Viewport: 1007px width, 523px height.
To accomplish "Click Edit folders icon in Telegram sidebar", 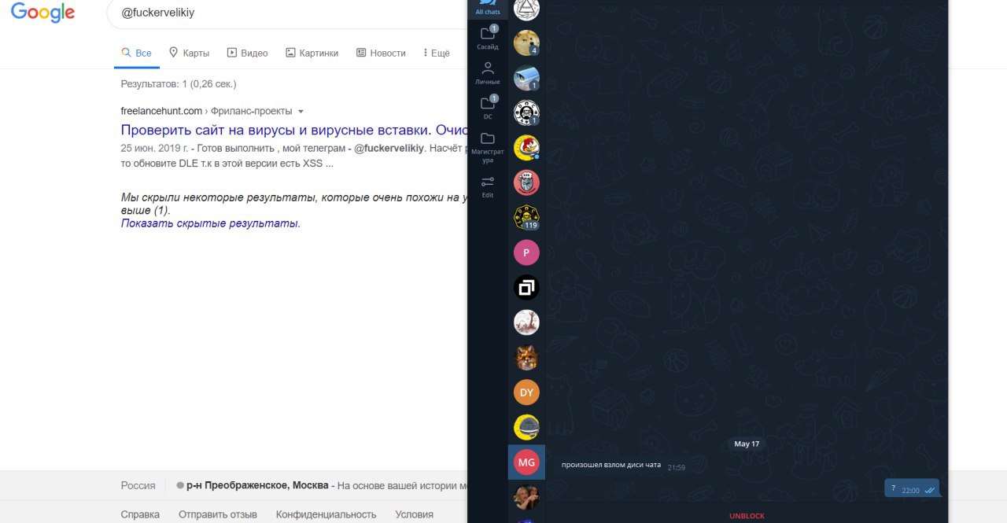I will (487, 186).
